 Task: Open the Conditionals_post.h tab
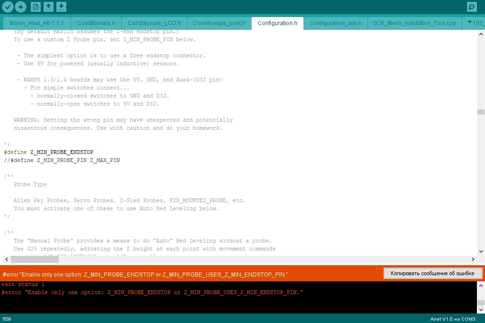[219, 23]
